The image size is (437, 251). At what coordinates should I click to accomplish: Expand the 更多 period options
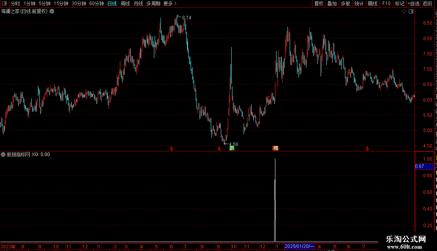click(x=170, y=3)
